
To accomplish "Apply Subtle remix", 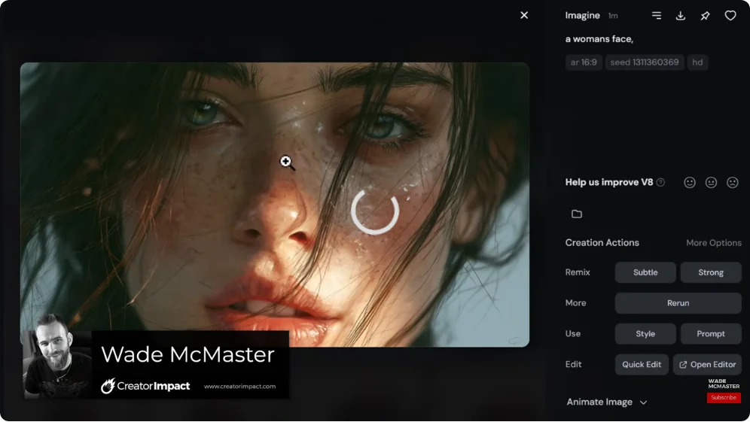I will tap(645, 272).
